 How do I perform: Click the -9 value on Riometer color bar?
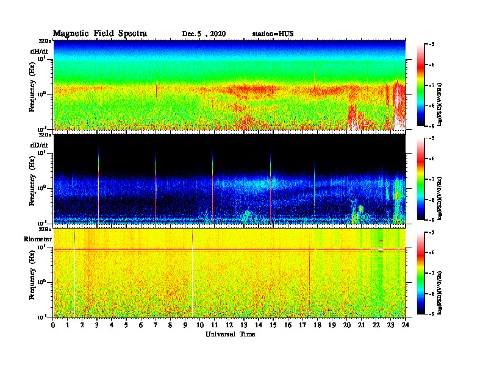[432, 314]
